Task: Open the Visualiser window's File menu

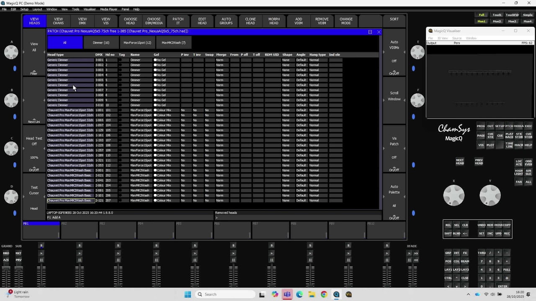Action: pyautogui.click(x=430, y=38)
